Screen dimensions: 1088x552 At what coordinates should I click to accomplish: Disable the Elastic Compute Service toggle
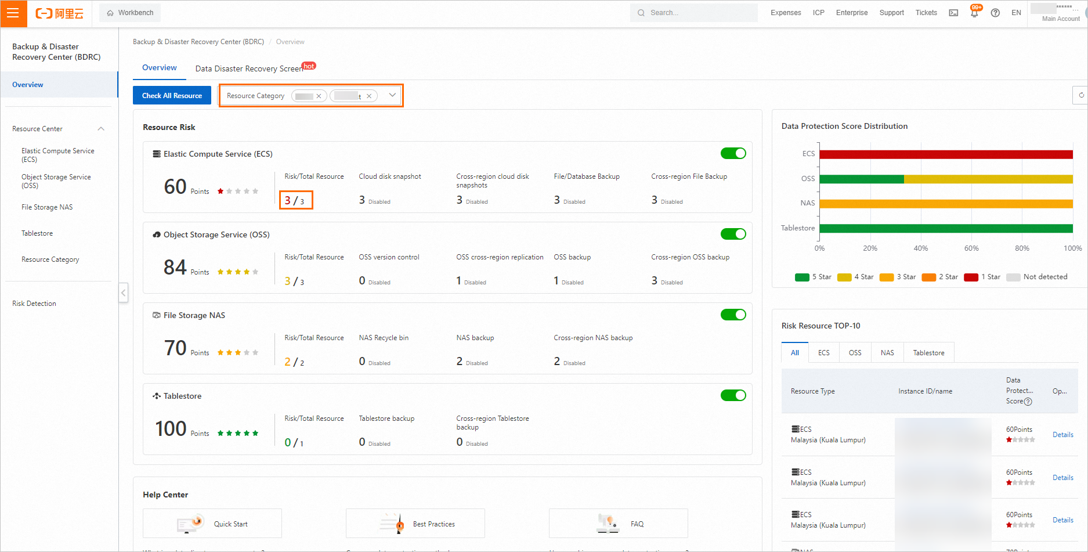(x=733, y=153)
